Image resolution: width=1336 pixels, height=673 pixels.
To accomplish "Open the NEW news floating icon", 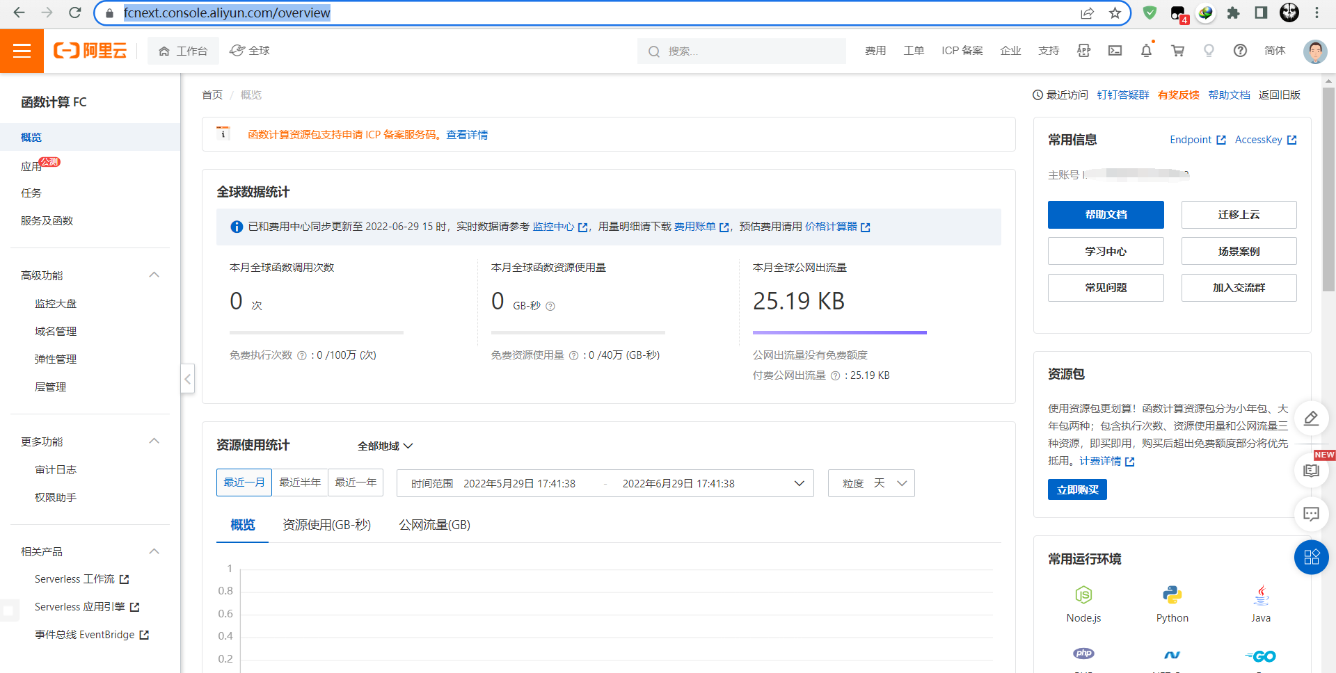I will pyautogui.click(x=1311, y=471).
